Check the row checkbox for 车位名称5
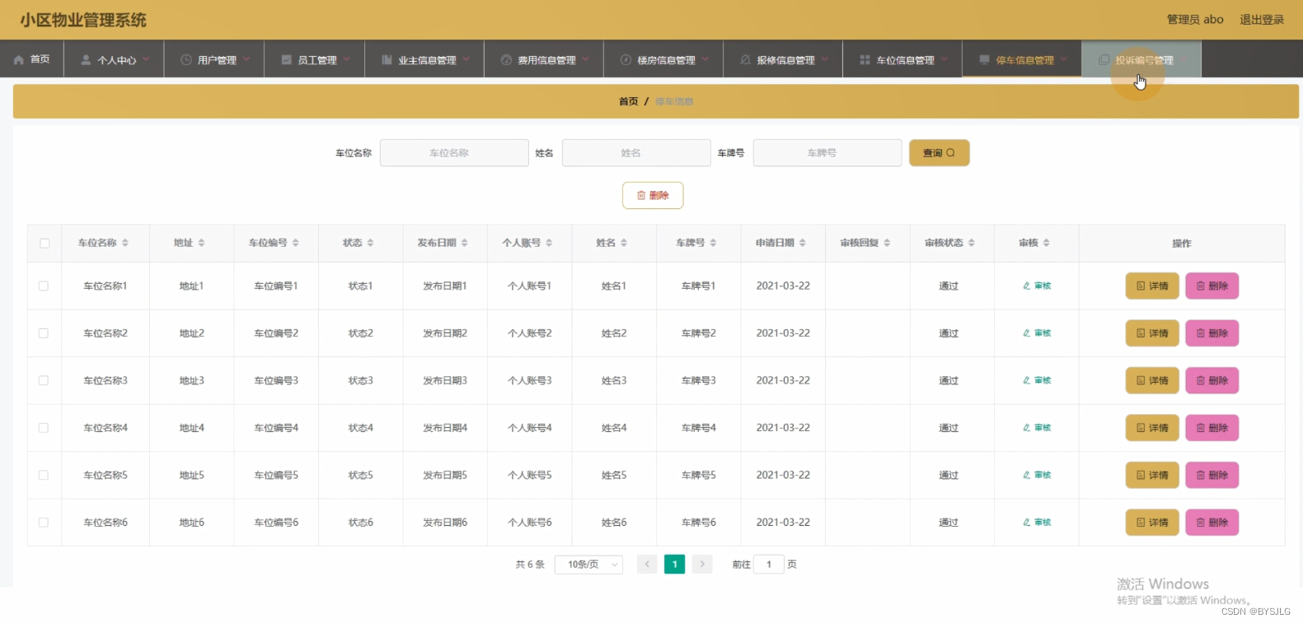 [x=44, y=475]
